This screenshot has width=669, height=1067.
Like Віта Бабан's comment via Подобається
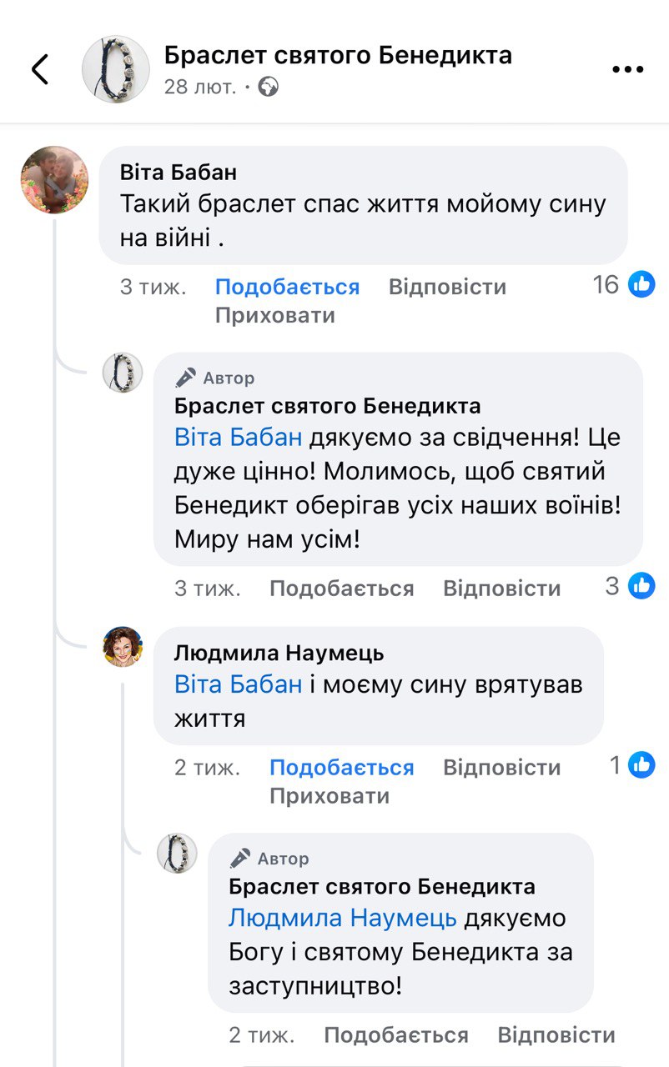tap(287, 287)
